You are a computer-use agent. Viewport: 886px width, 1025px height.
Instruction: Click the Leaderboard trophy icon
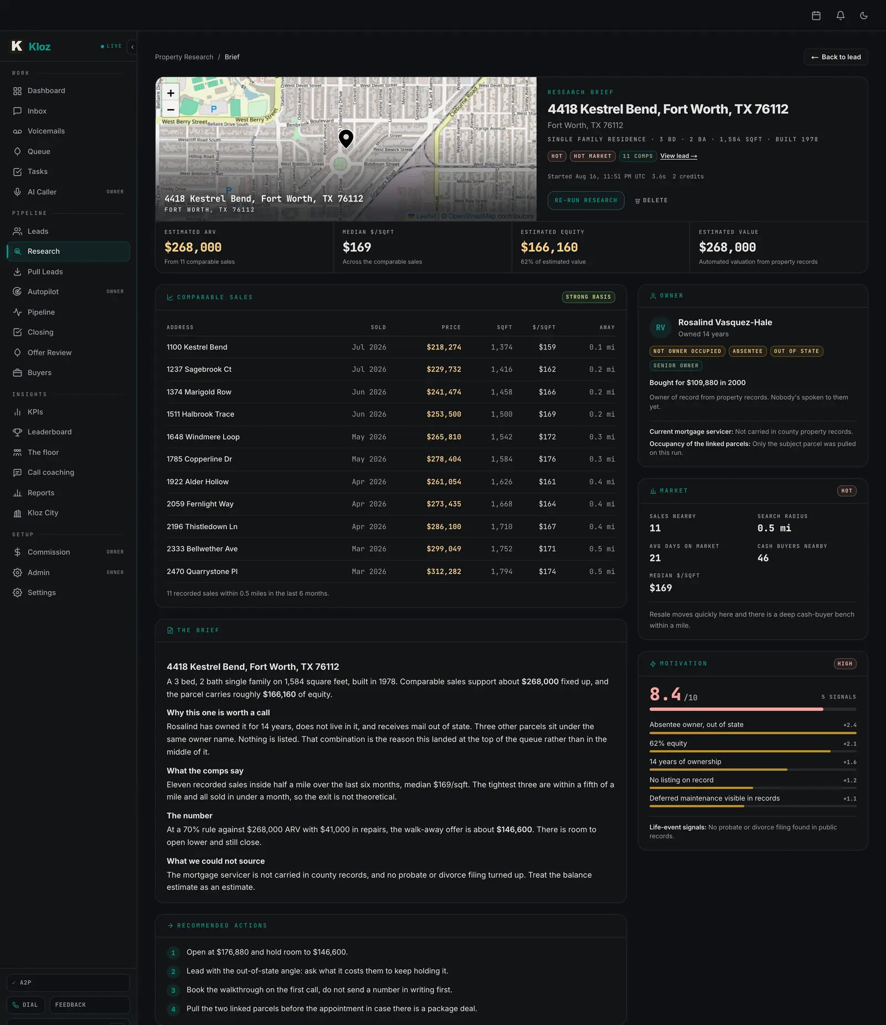[x=17, y=432]
